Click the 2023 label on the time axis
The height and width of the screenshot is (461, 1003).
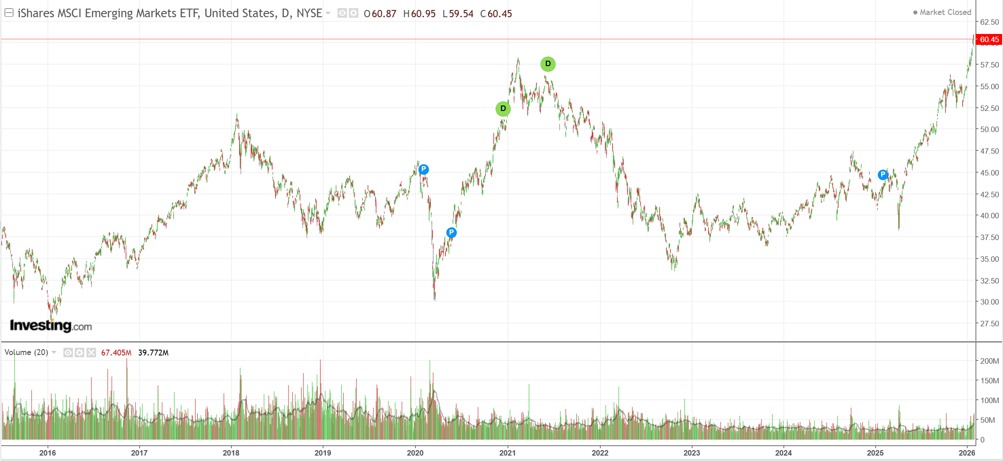click(x=692, y=453)
